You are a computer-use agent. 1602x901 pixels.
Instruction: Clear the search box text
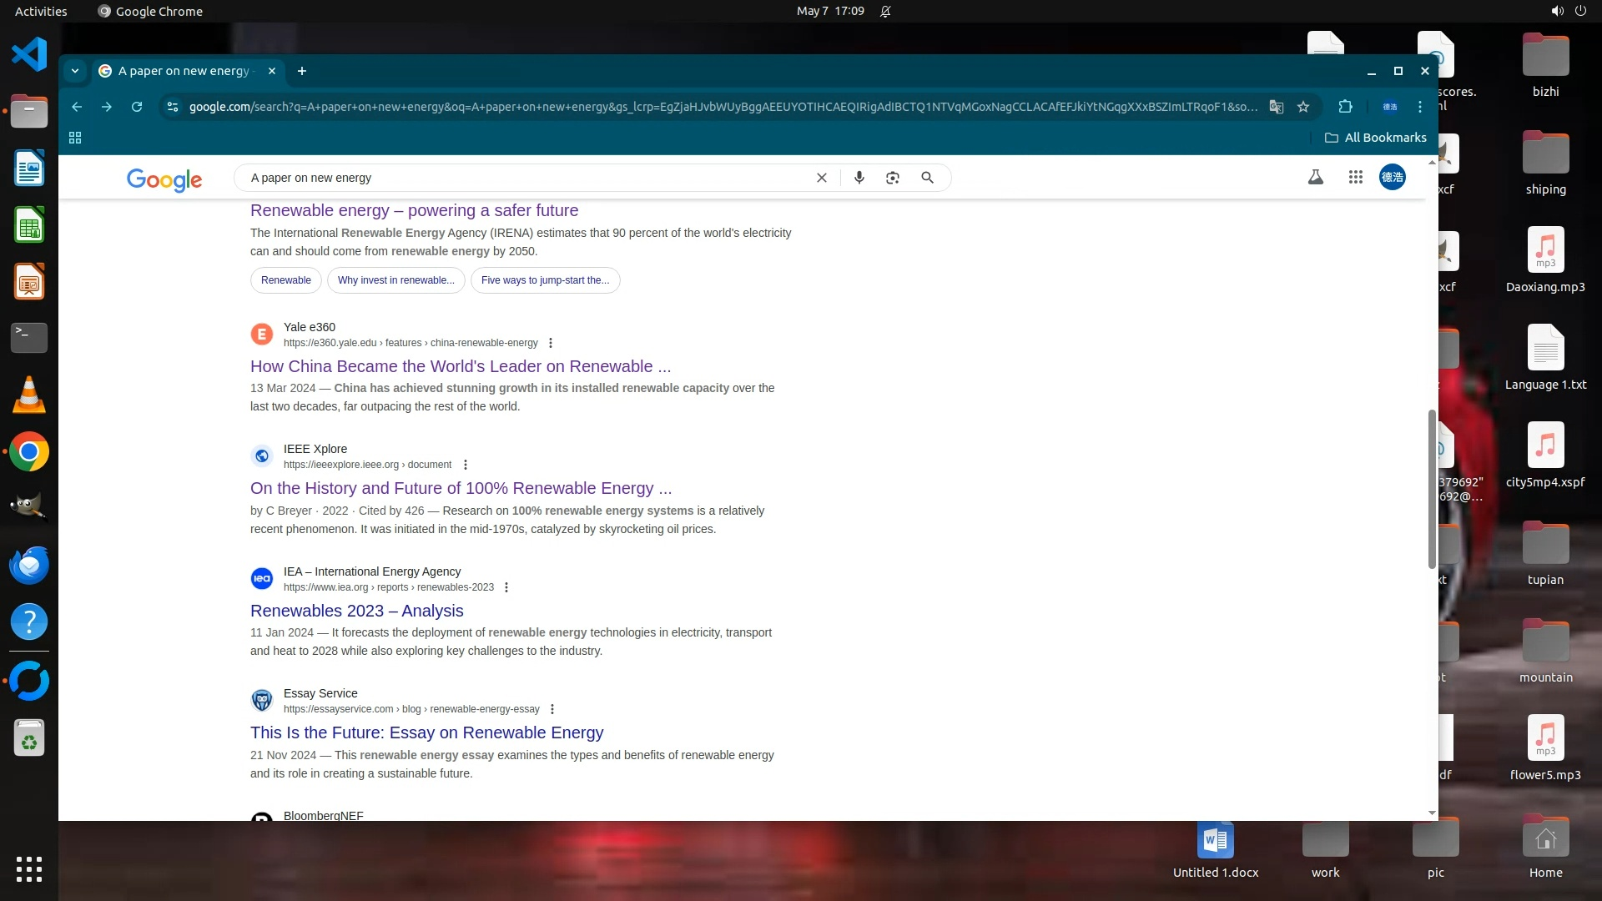point(821,178)
